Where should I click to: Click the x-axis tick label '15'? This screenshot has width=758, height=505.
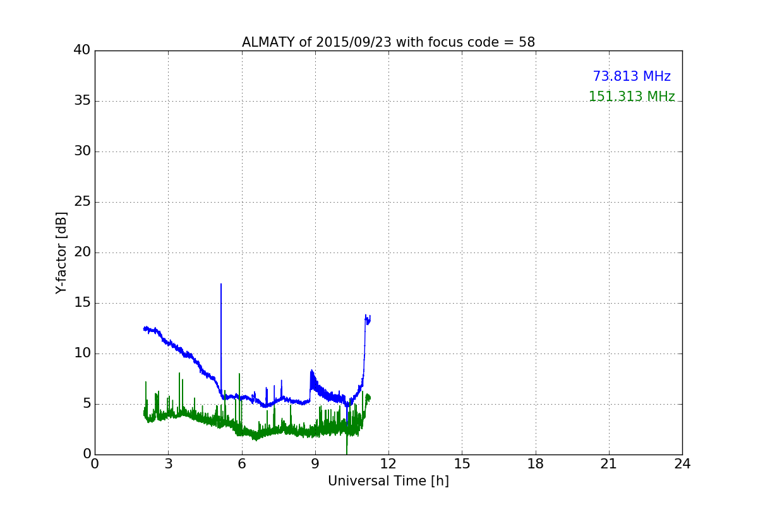pos(462,464)
